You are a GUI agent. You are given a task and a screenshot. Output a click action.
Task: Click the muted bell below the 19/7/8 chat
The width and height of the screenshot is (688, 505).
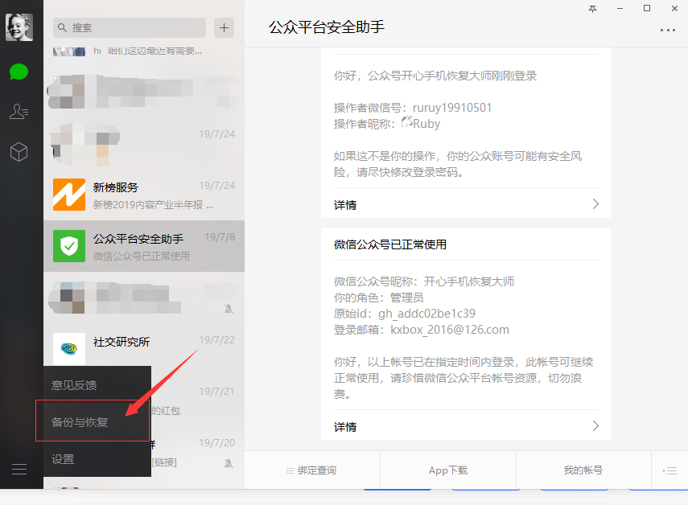pyautogui.click(x=229, y=309)
